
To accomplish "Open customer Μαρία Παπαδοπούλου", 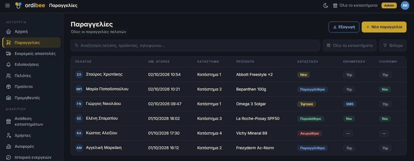I will point(107,89).
